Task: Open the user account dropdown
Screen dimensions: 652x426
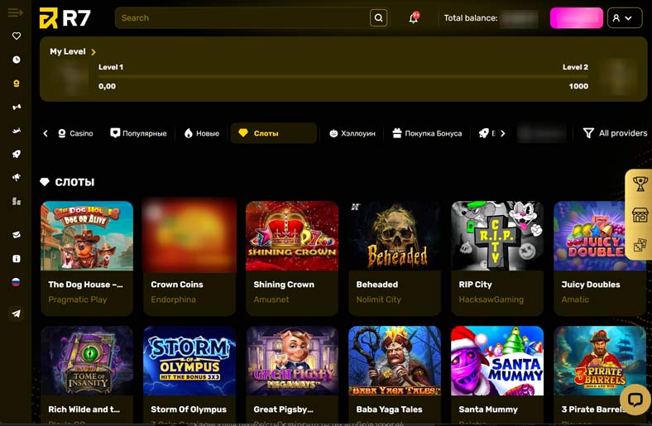Action: tap(624, 18)
